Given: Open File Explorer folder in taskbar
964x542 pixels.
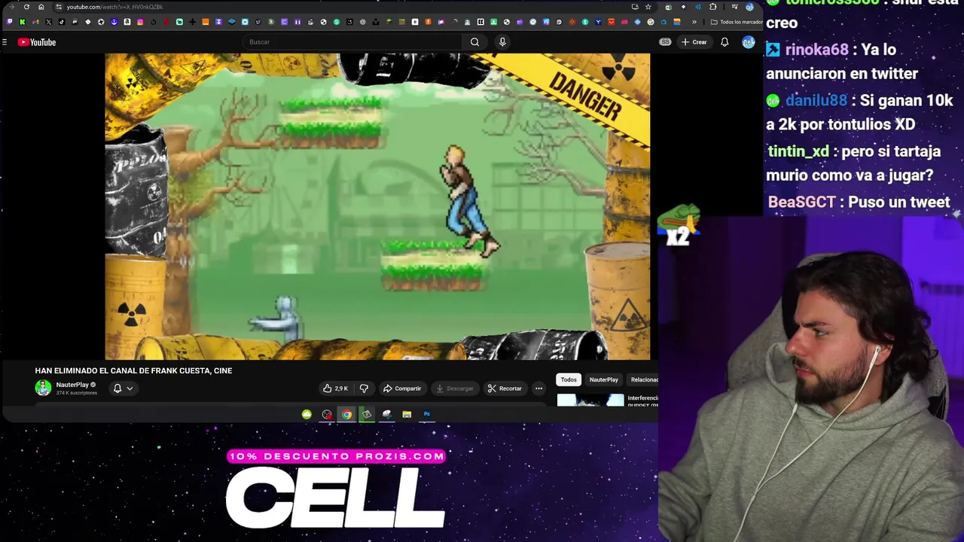Looking at the screenshot, I should coord(407,414).
